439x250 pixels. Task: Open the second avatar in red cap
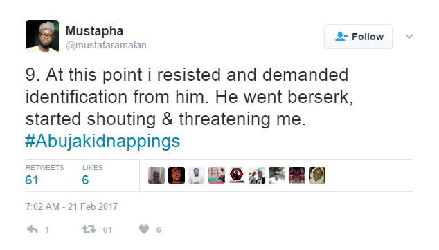177,175
